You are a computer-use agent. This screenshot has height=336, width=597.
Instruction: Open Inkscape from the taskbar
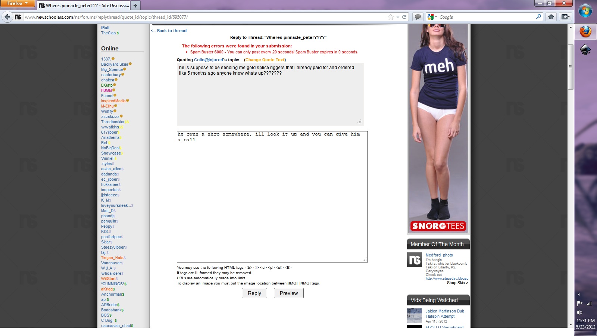pos(585,50)
